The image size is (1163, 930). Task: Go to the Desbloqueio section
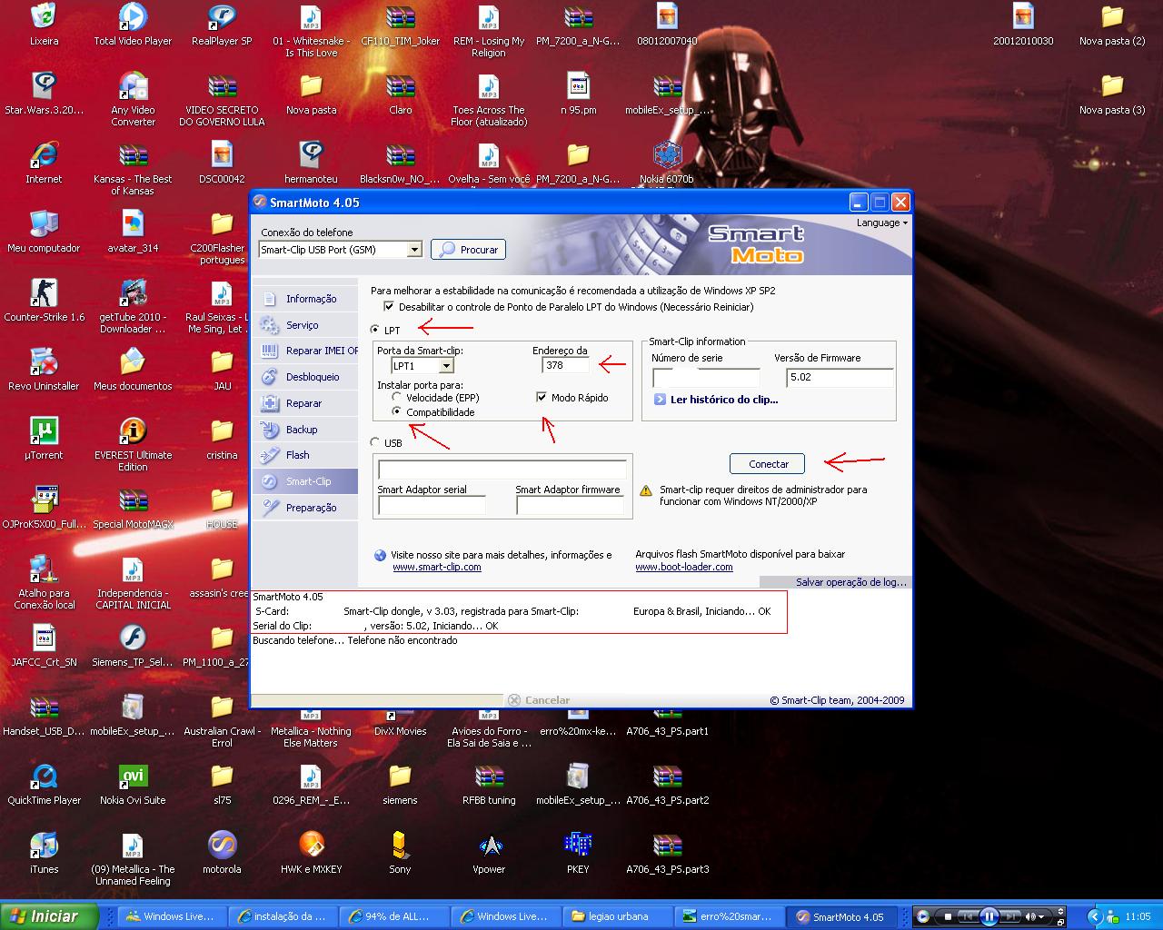tap(312, 377)
